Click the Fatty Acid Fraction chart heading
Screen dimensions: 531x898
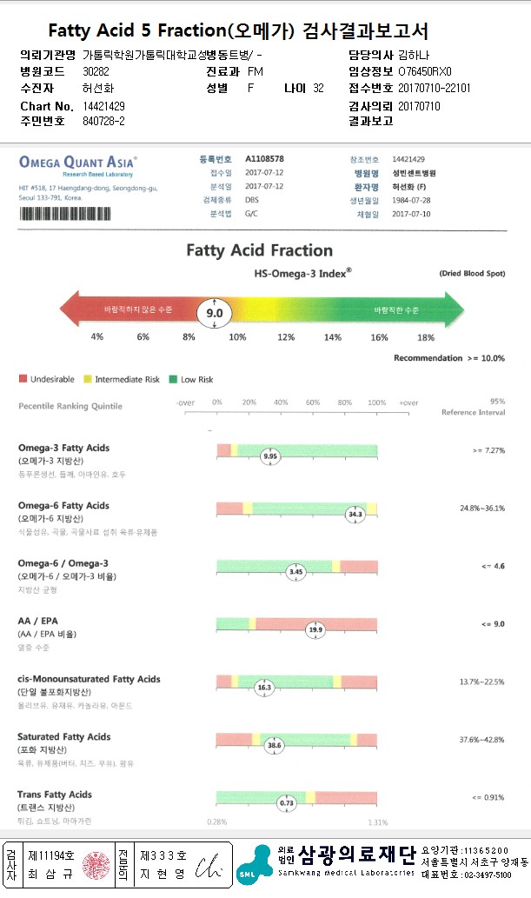pyautogui.click(x=260, y=250)
